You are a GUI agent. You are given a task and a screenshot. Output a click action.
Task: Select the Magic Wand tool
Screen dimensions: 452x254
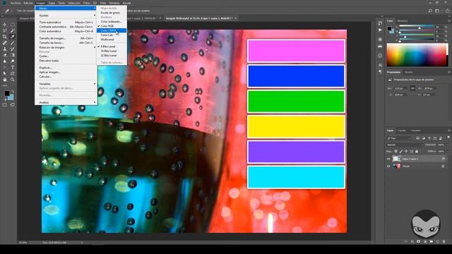(x=13, y=31)
